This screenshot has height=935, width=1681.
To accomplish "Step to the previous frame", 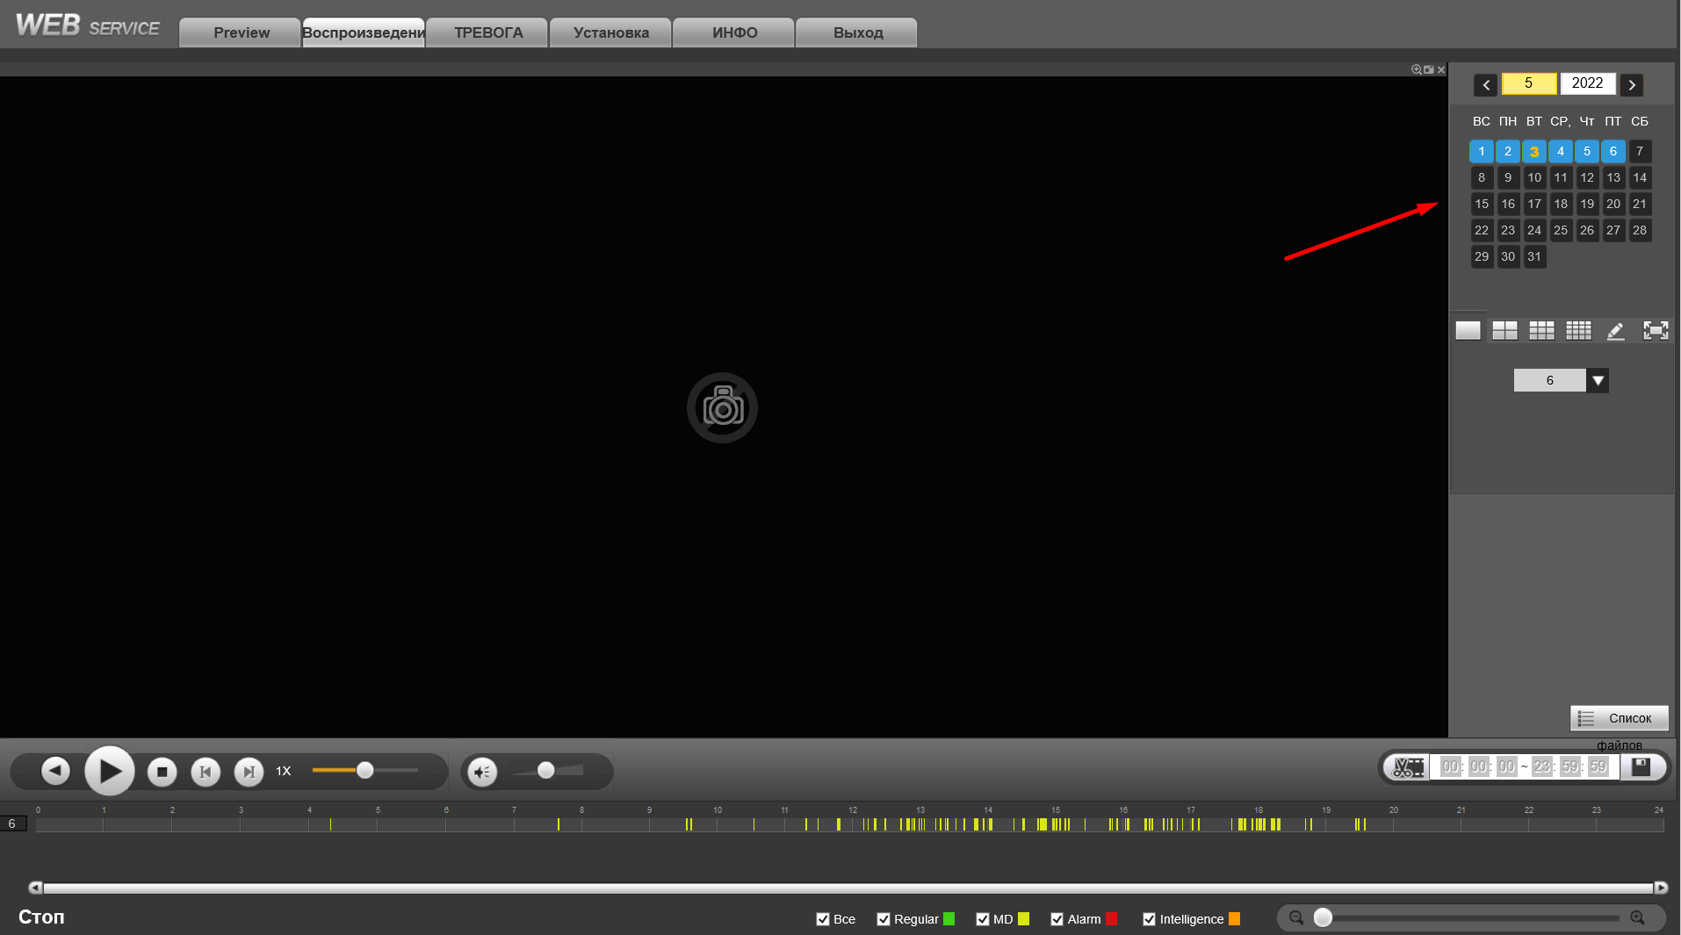I will (206, 772).
